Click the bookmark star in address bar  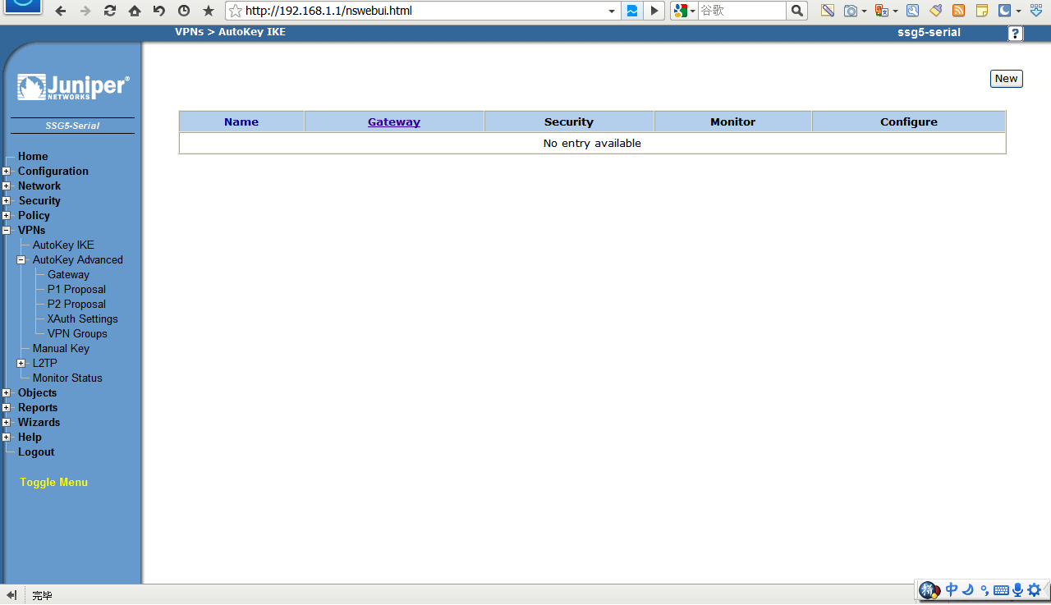[236, 11]
